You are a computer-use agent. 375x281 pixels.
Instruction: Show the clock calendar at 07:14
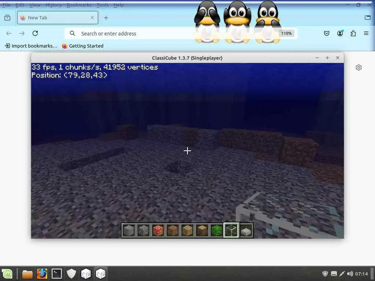click(361, 274)
